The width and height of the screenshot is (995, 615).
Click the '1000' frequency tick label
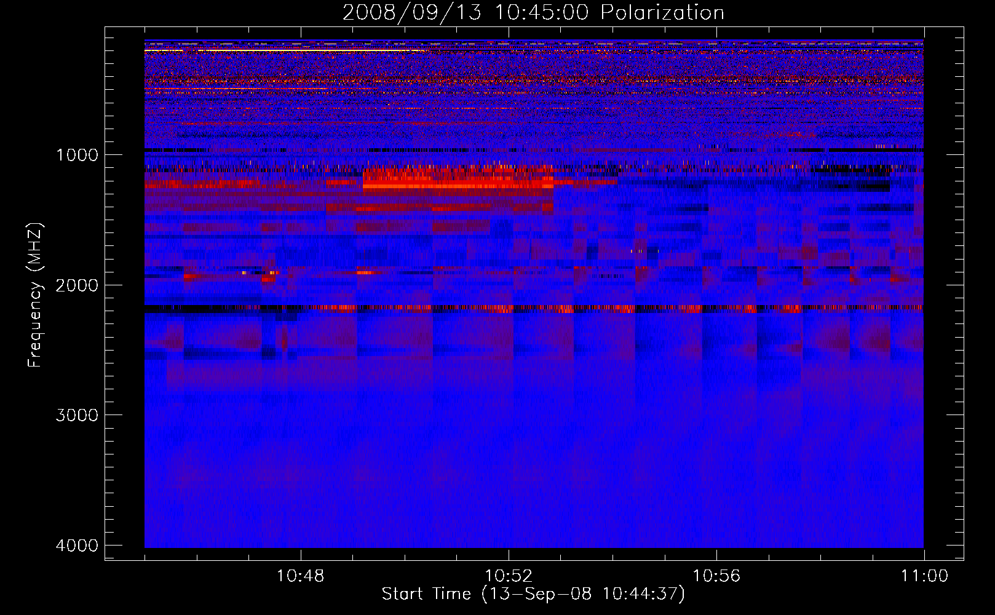click(77, 154)
